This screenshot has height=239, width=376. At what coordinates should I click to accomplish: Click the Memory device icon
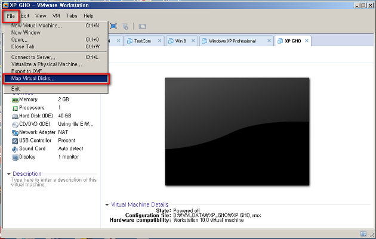point(15,100)
